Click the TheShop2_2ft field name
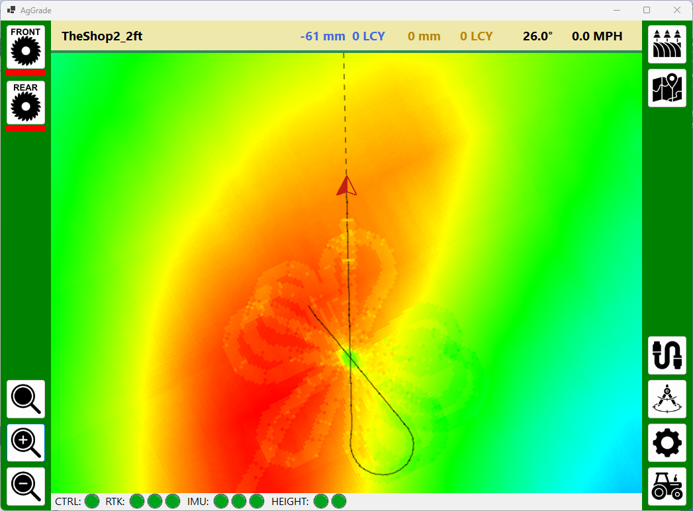This screenshot has width=693, height=511. coord(102,36)
